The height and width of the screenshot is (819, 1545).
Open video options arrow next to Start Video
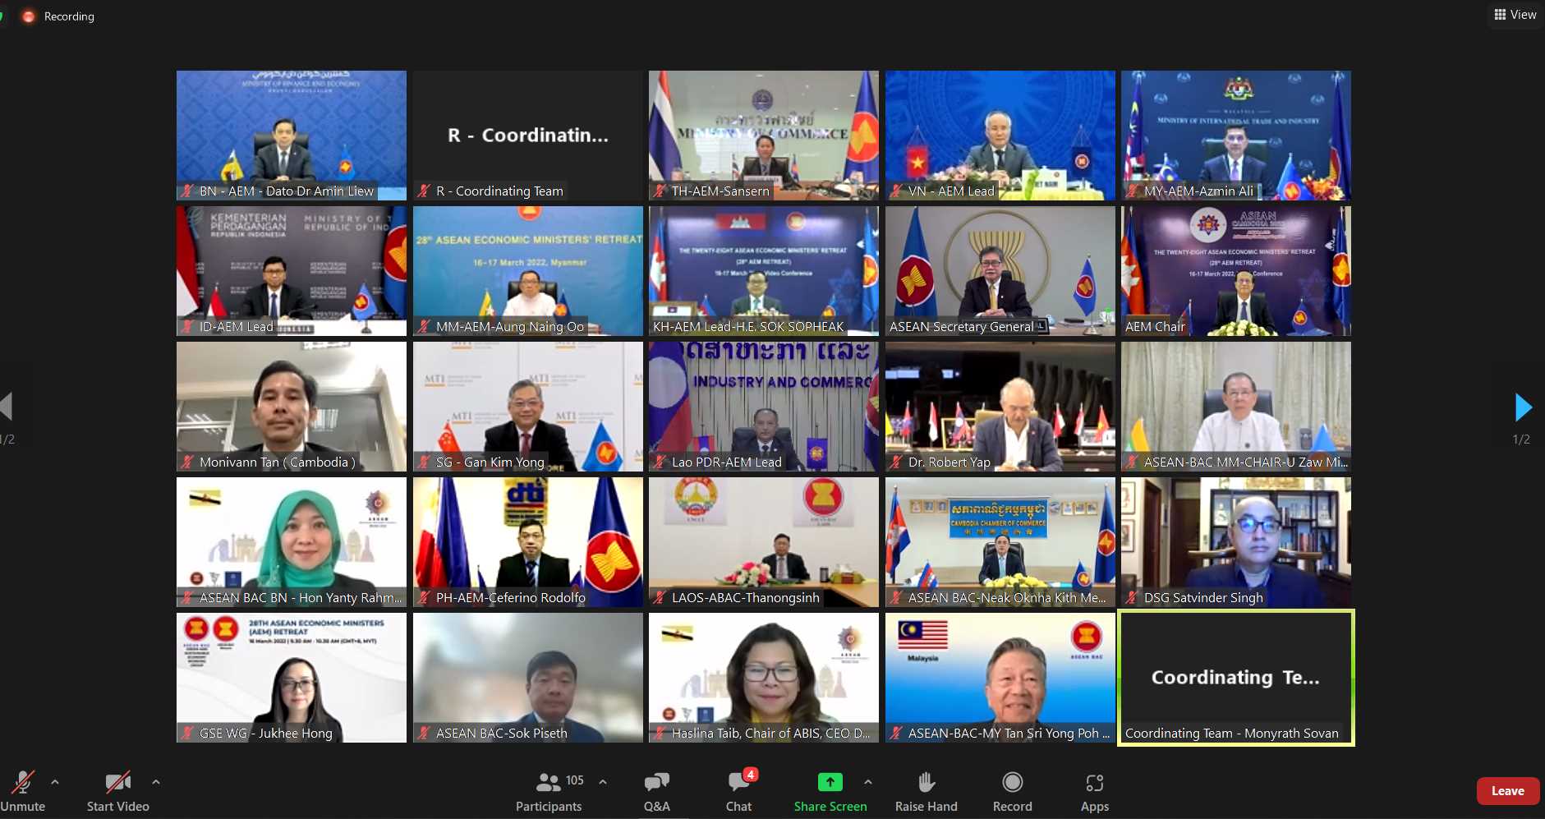(x=156, y=782)
